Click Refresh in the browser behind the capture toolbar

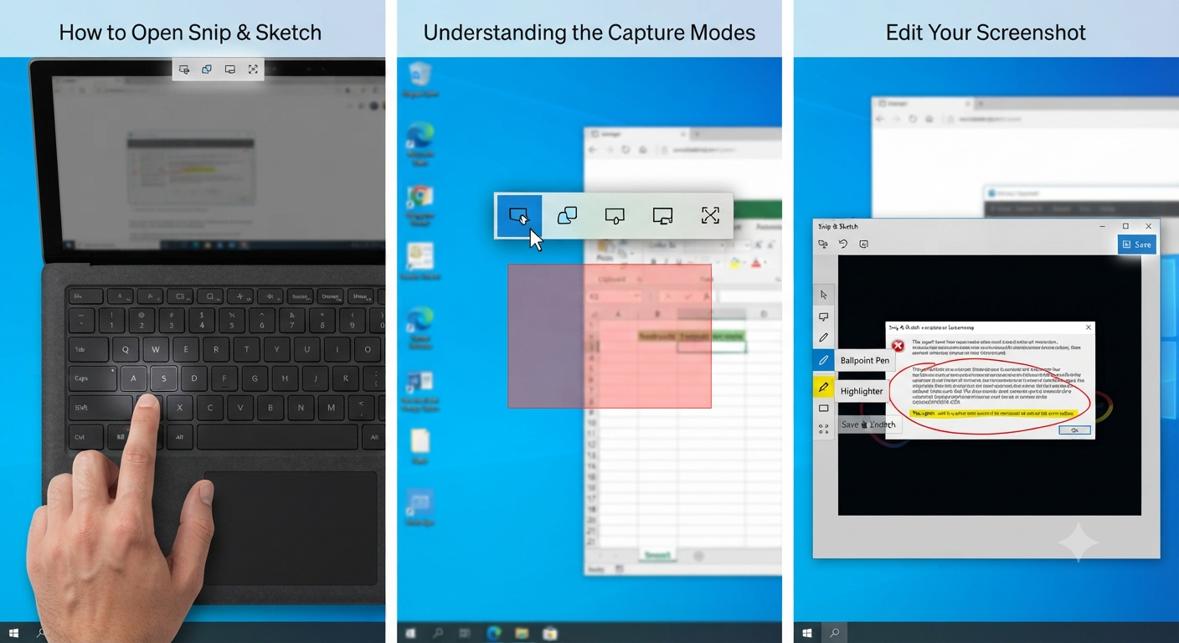626,150
